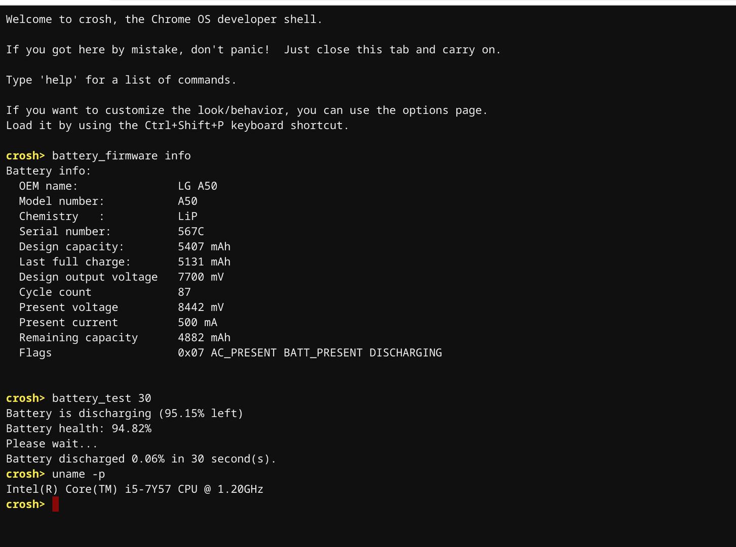Click the 'Battery health: 94.82%' line

(79, 429)
